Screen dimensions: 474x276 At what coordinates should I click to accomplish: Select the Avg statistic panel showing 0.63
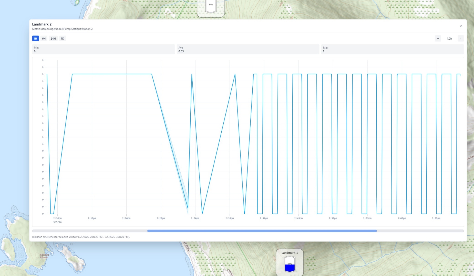tap(248, 49)
